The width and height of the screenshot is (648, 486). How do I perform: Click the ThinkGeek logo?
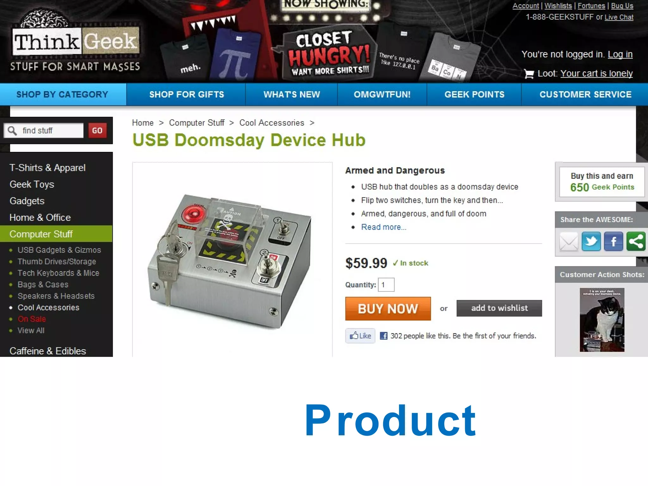tap(75, 40)
